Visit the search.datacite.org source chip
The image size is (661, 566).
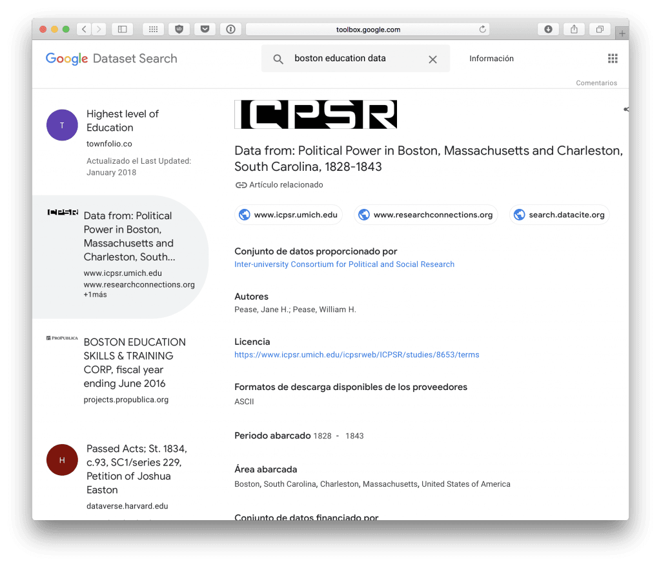coord(560,215)
